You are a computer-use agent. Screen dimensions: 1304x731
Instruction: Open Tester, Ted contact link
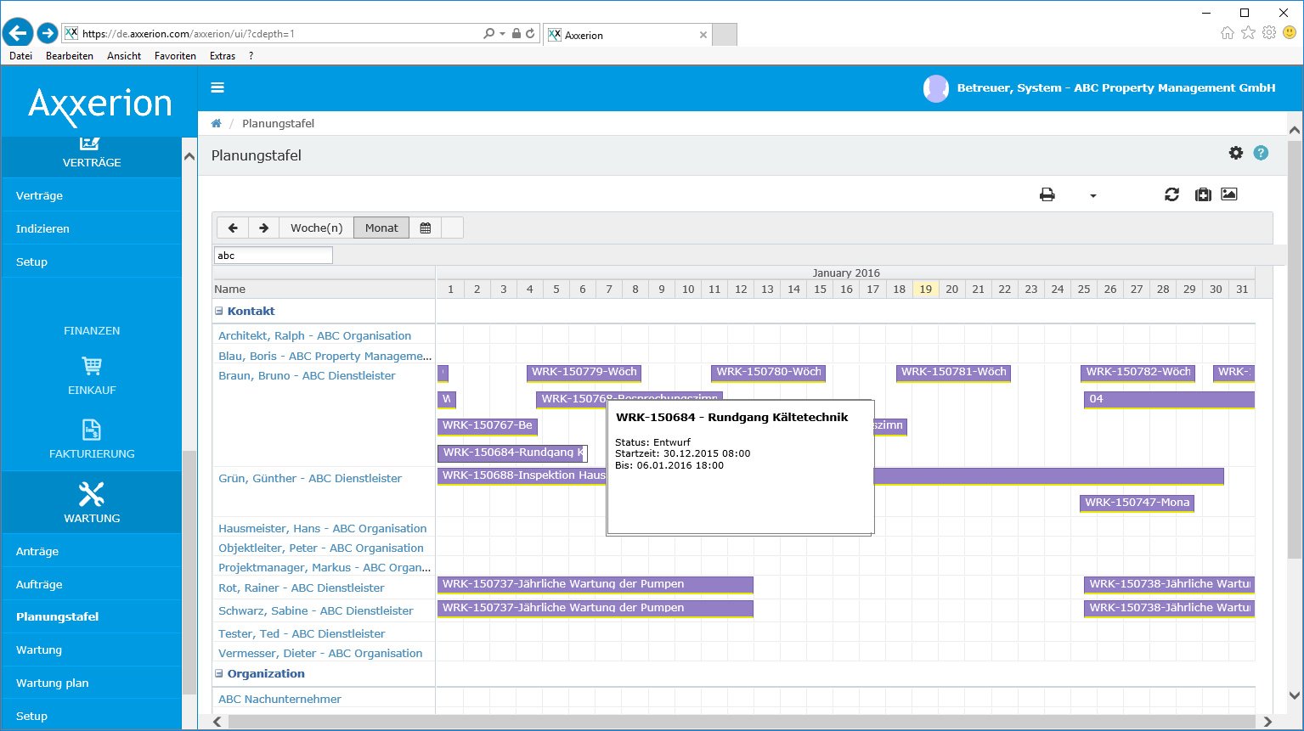(302, 633)
